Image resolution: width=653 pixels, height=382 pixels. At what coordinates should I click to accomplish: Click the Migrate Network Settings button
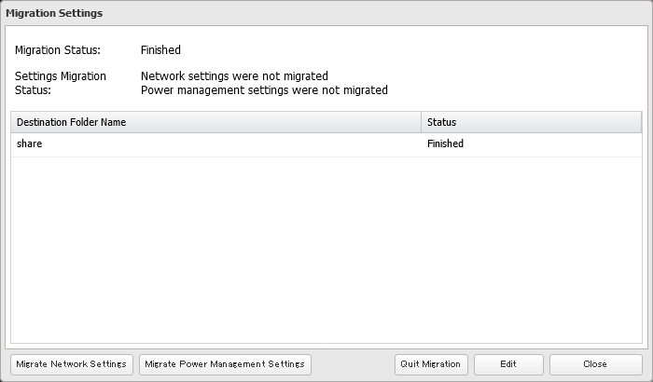pos(72,364)
